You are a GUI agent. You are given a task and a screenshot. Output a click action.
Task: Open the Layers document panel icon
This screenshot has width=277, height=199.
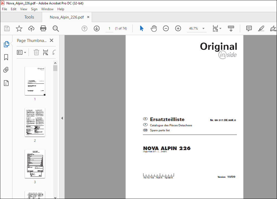[6, 83]
